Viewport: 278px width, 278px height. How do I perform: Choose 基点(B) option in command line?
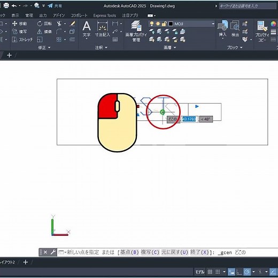pos(129,252)
